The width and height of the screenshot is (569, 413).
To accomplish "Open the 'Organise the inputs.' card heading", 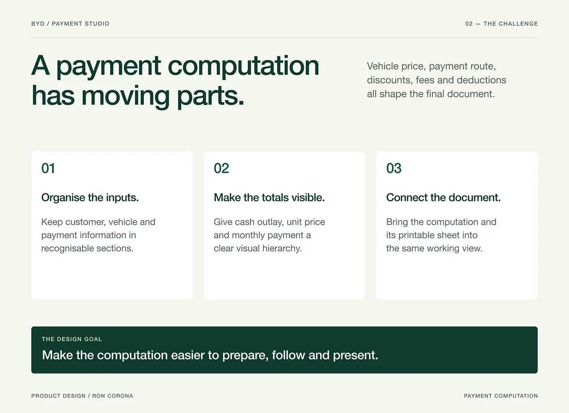I will (90, 197).
